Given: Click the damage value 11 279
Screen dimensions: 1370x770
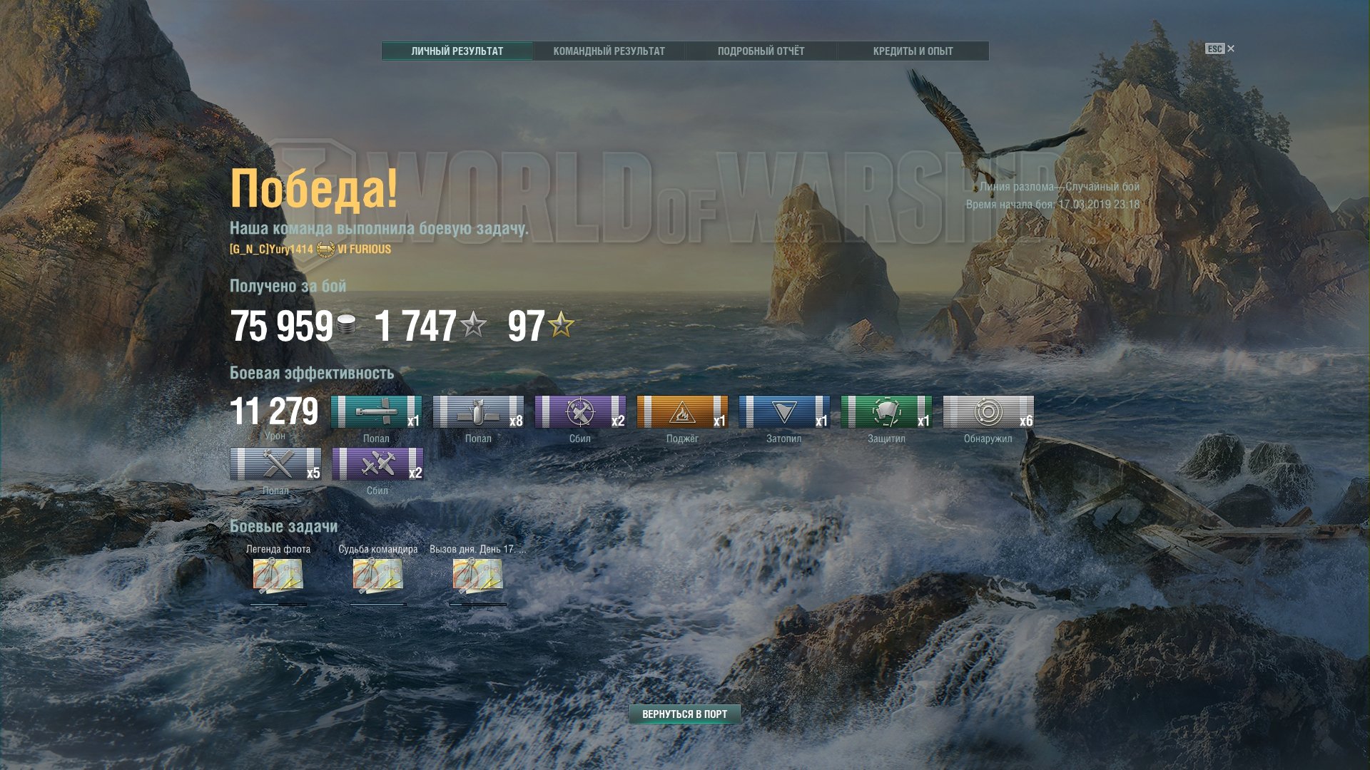Looking at the screenshot, I should click(x=274, y=412).
